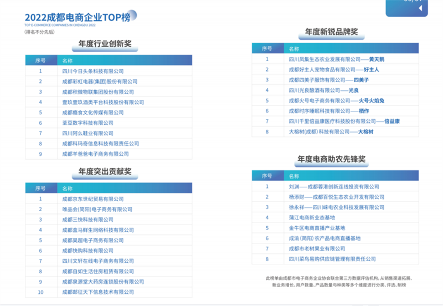Select the row ending '天下信息技术有限公司'
Image resolution: width=443 pixels, height=306 pixels.
tap(109, 292)
